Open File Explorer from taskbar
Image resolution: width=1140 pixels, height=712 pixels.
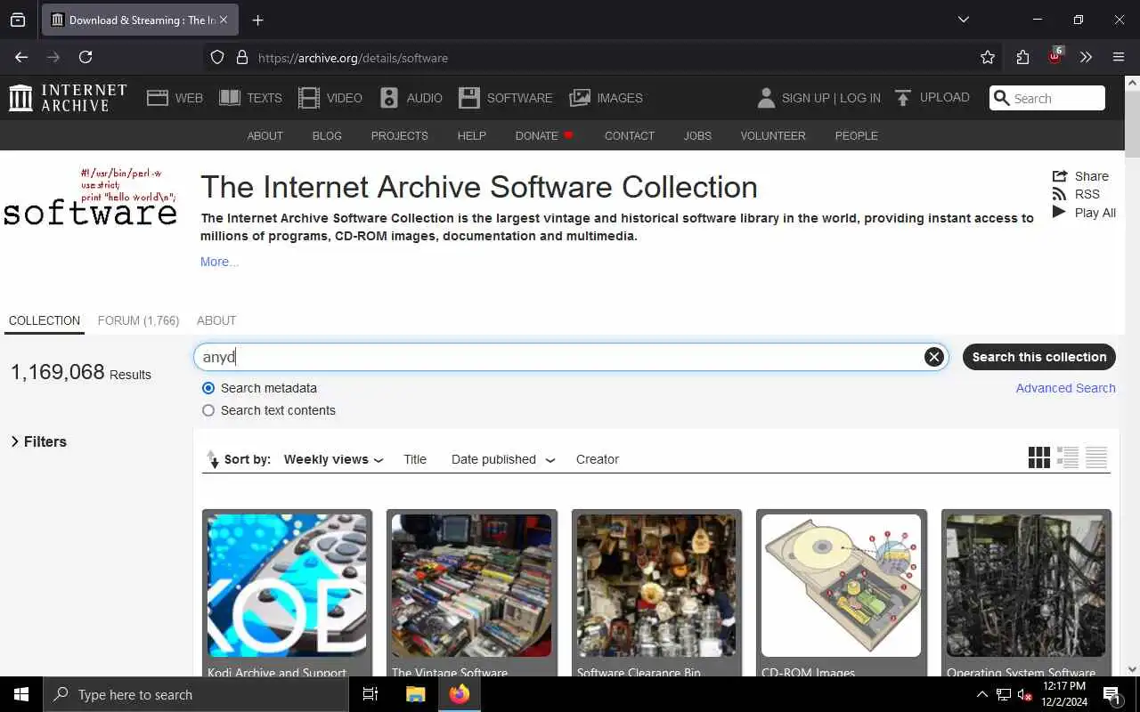click(415, 694)
